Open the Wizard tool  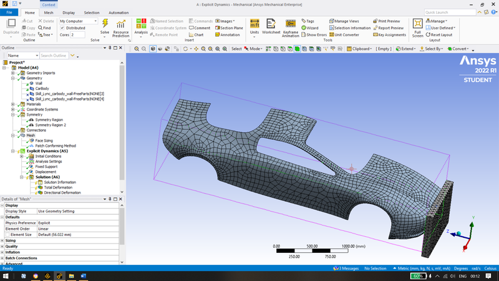310,28
